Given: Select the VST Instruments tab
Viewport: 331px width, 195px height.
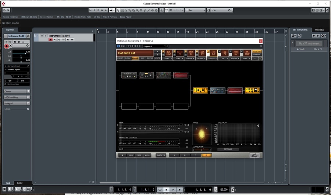Looking at the screenshot, I should coord(300,30).
